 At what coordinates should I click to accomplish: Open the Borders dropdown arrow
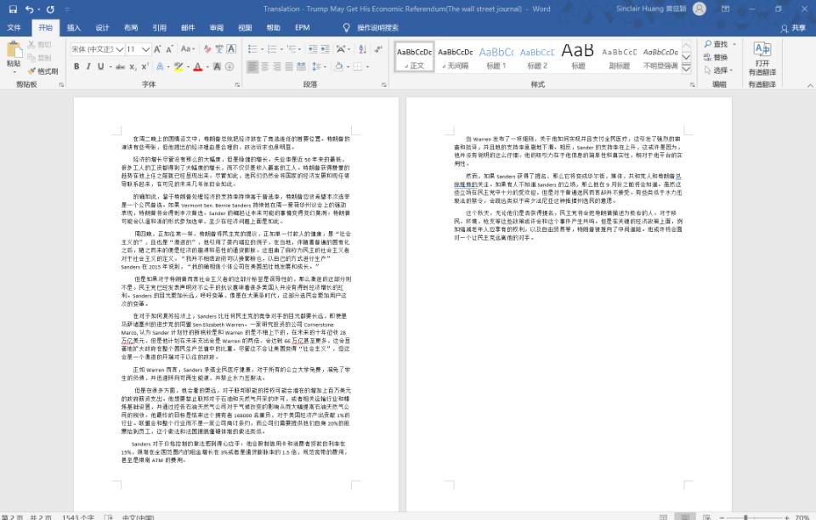[x=367, y=66]
